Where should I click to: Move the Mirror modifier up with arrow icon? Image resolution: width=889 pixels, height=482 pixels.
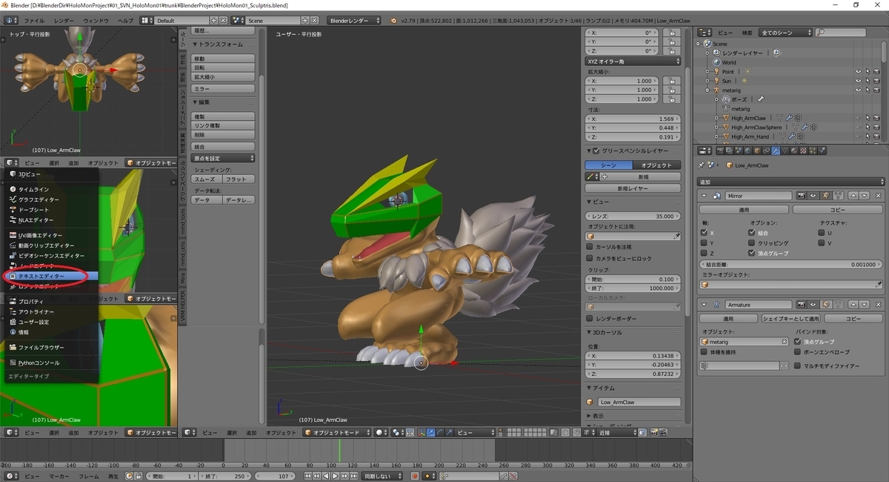tap(853, 196)
